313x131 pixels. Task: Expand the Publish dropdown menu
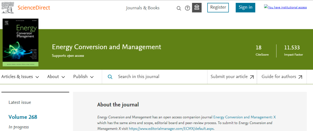tap(83, 77)
